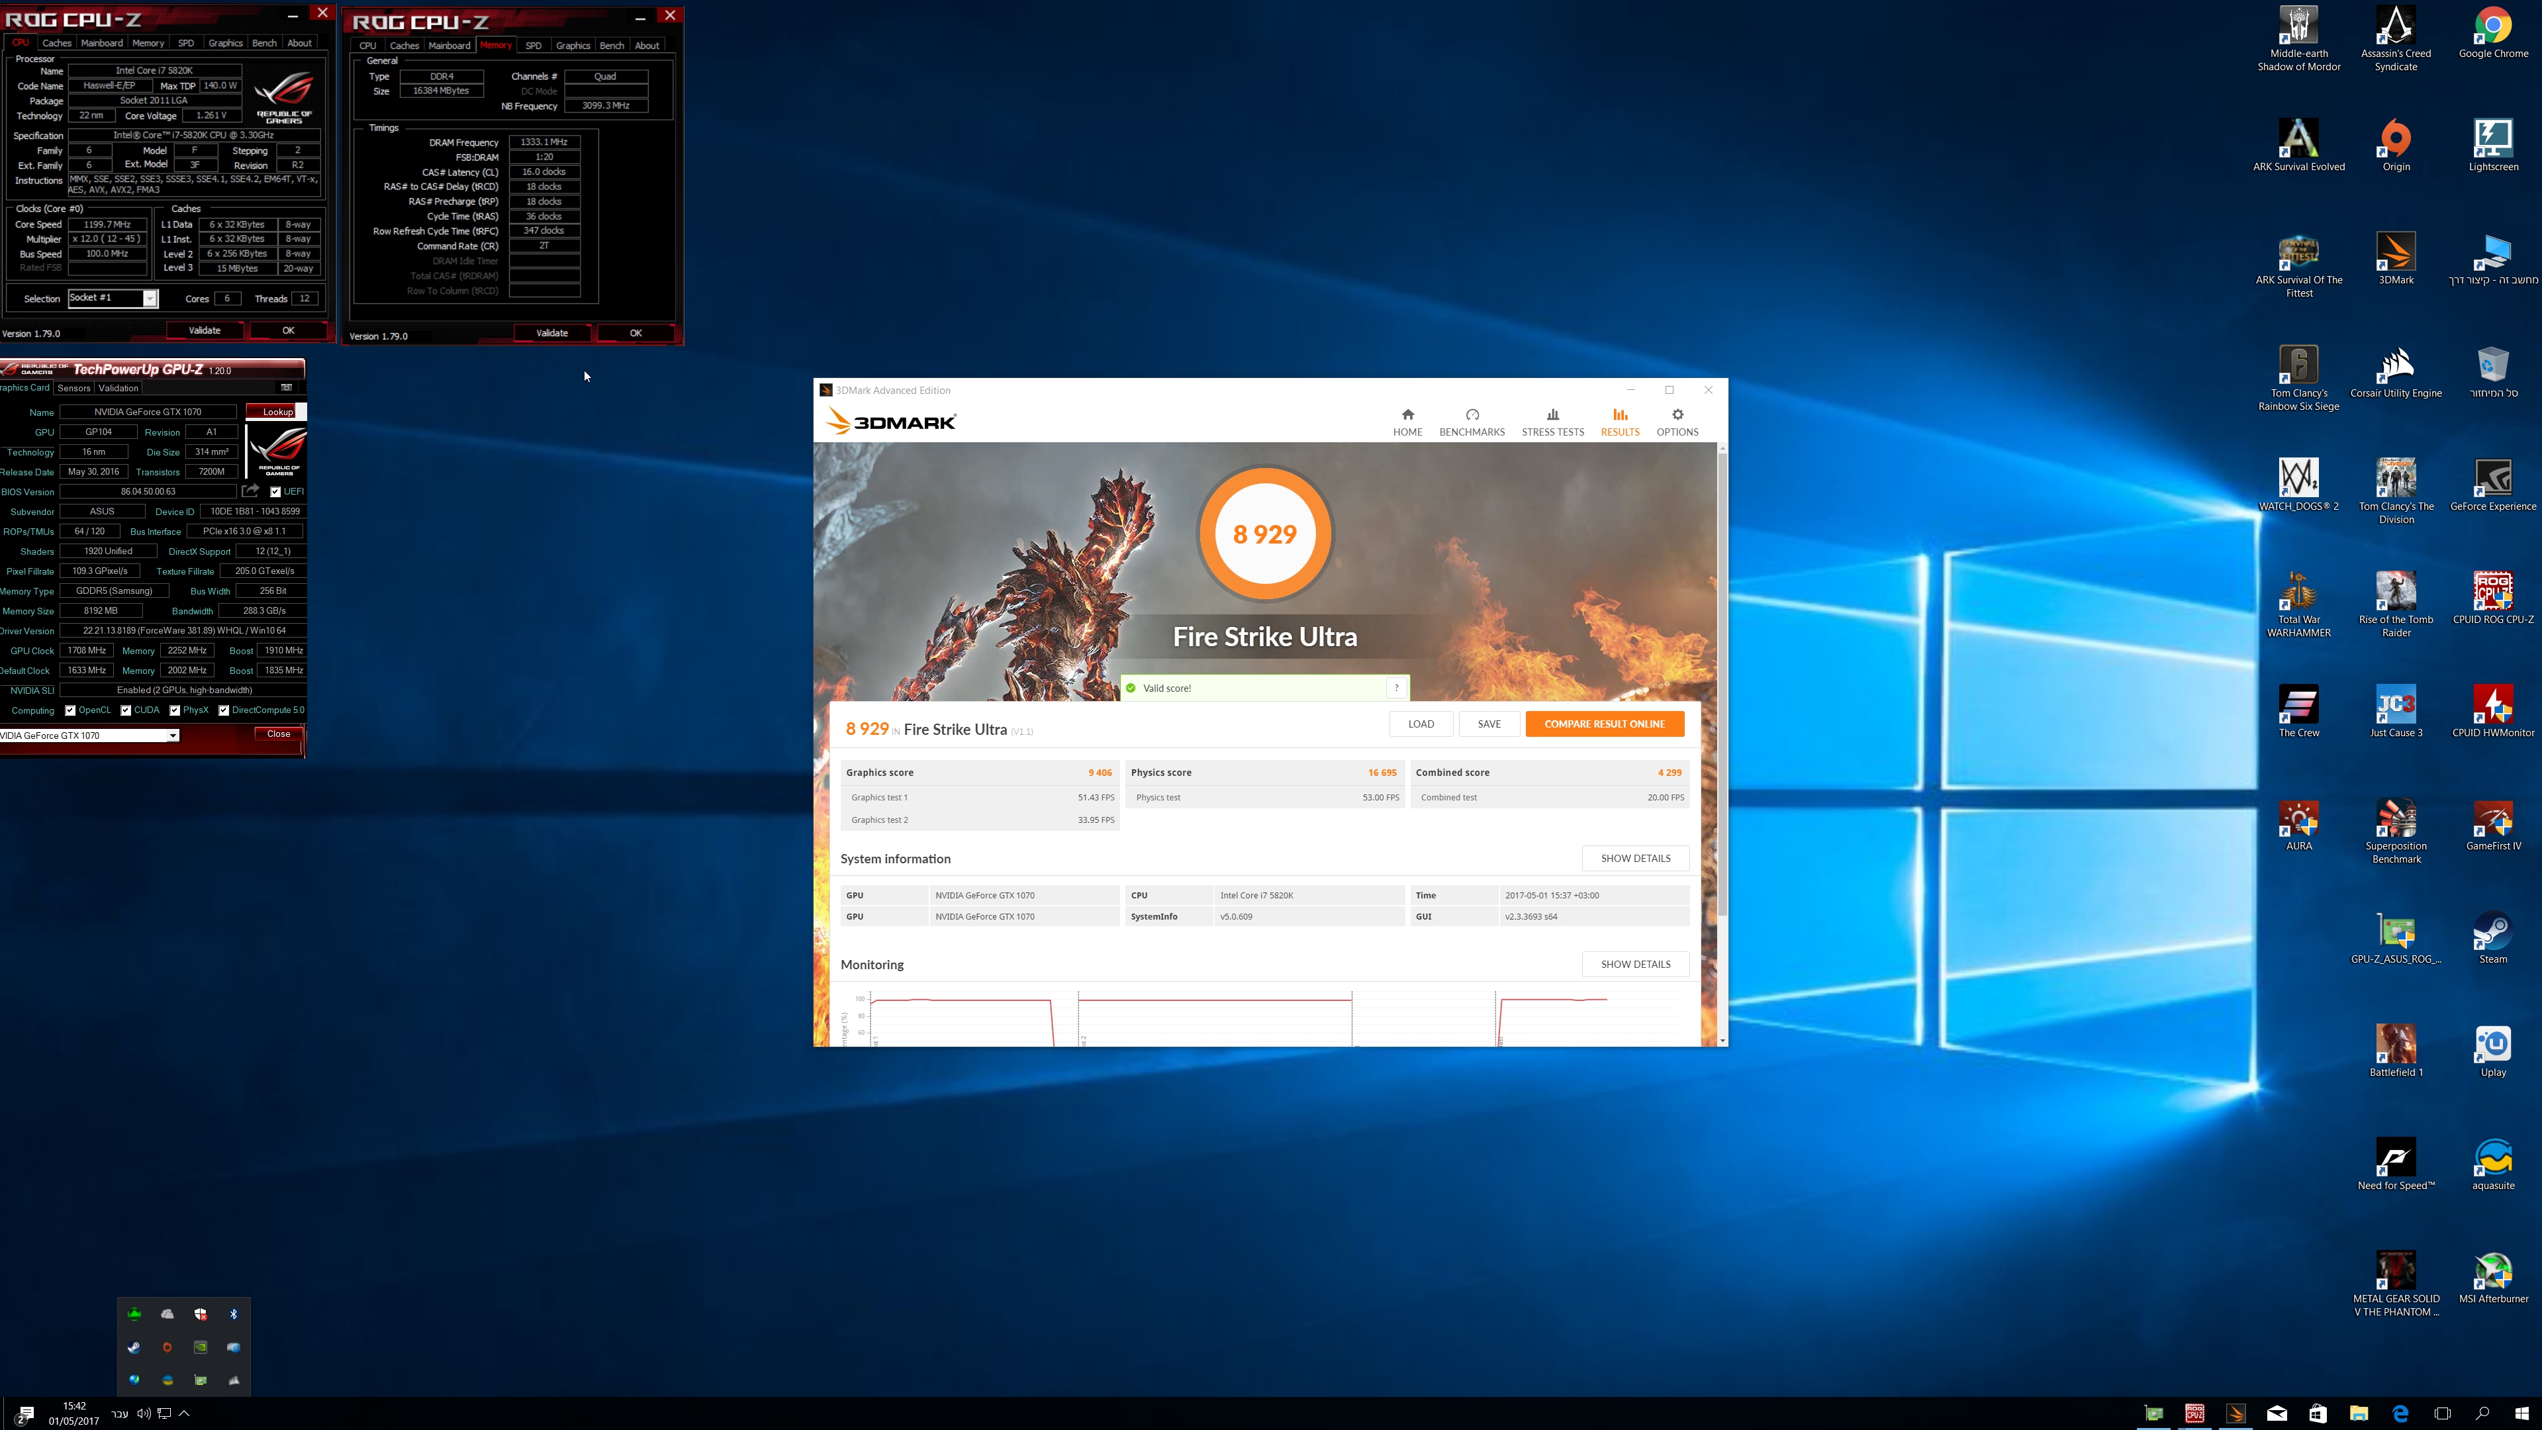Open the Superposition Benchmark desktop shortcut

(x=2396, y=831)
